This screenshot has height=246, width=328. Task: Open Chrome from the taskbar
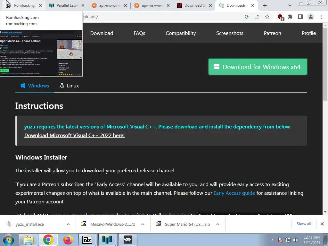point(48,240)
